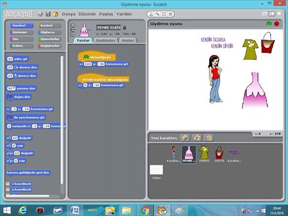This screenshot has width=288, height=216.
Task: Click the red bag on the stage
Action: [x=268, y=43]
